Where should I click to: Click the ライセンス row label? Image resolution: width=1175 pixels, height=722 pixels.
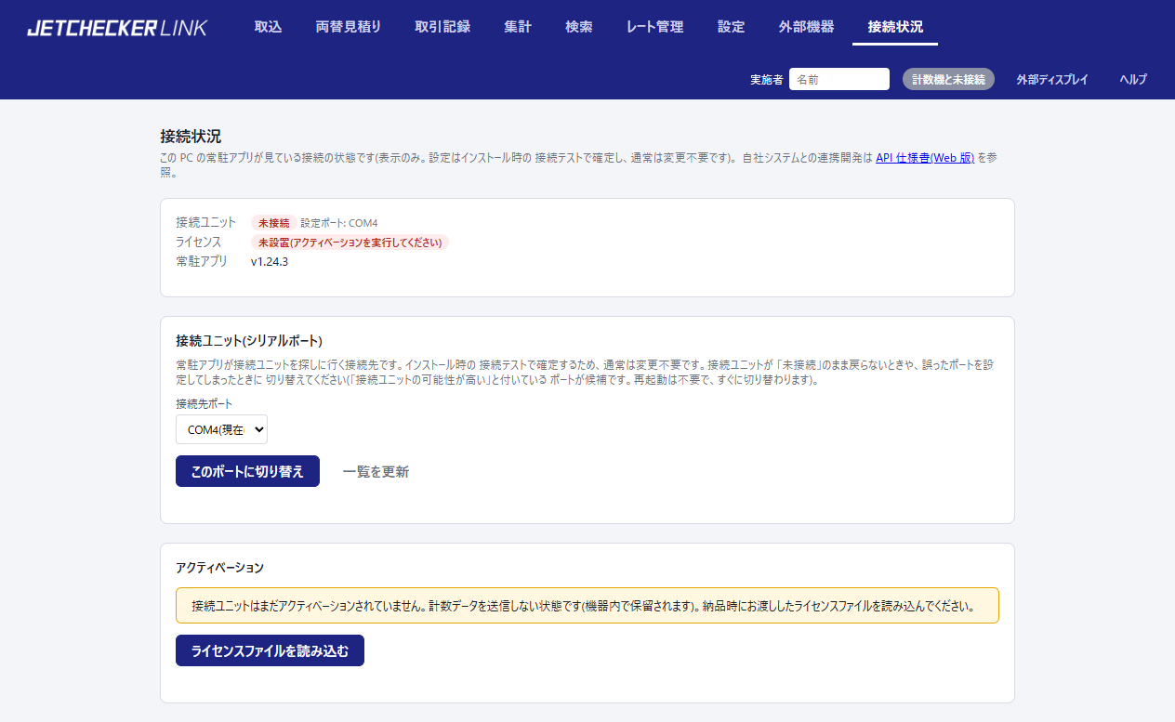[x=198, y=243]
